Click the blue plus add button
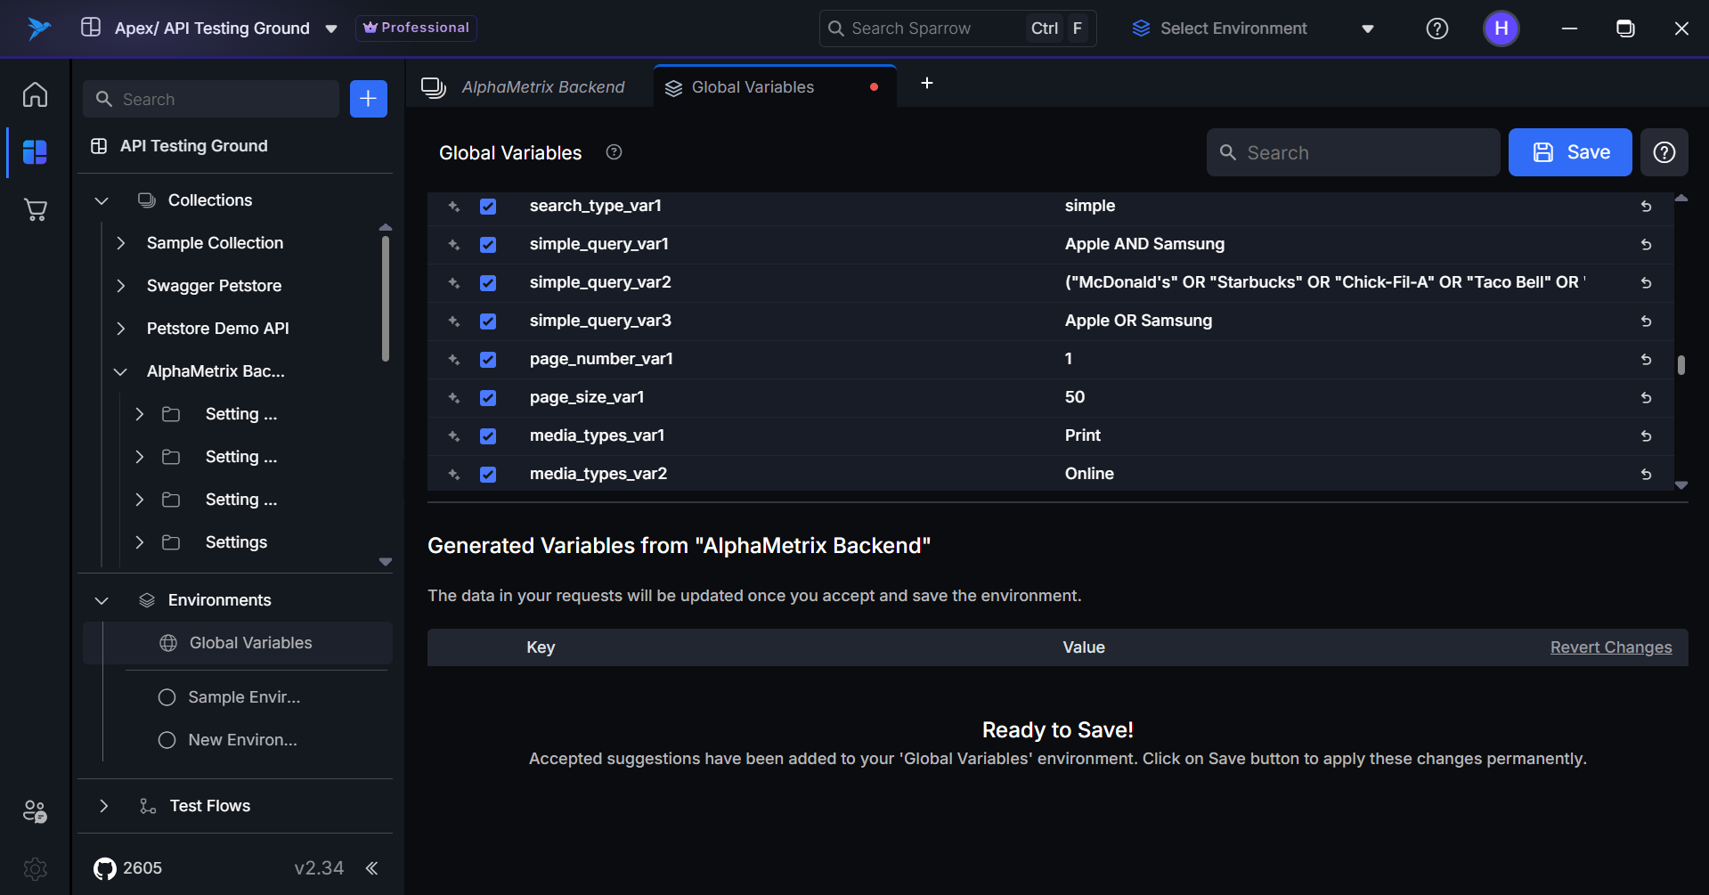This screenshot has height=895, width=1709. coord(368,99)
